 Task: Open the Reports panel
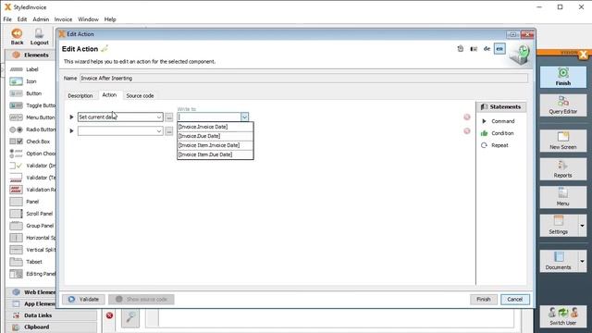[x=563, y=168]
